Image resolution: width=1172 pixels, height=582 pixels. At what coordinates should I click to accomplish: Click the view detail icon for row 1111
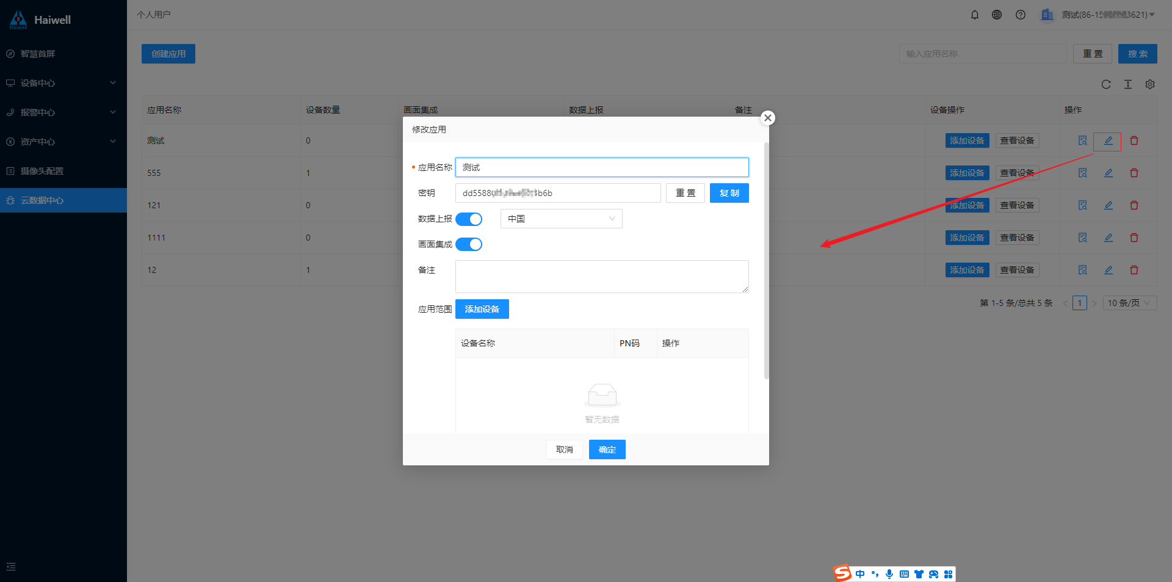point(1083,238)
